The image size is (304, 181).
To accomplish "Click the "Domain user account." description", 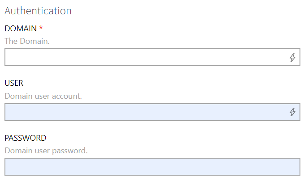I will point(43,96).
